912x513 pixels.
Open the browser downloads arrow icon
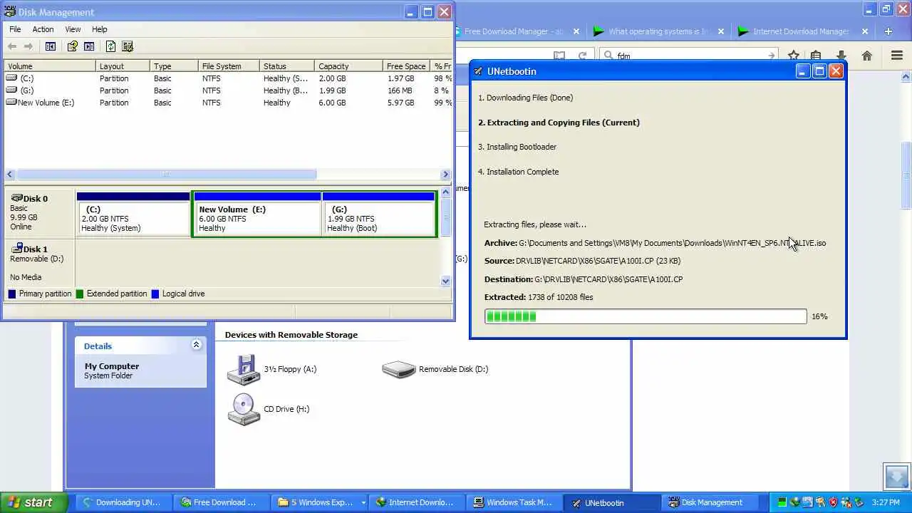pyautogui.click(x=841, y=56)
